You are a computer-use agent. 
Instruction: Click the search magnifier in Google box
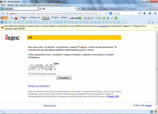tap(139, 13)
